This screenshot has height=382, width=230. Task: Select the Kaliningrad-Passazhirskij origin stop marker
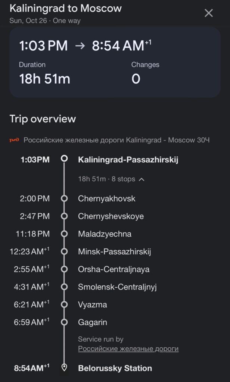(x=64, y=159)
